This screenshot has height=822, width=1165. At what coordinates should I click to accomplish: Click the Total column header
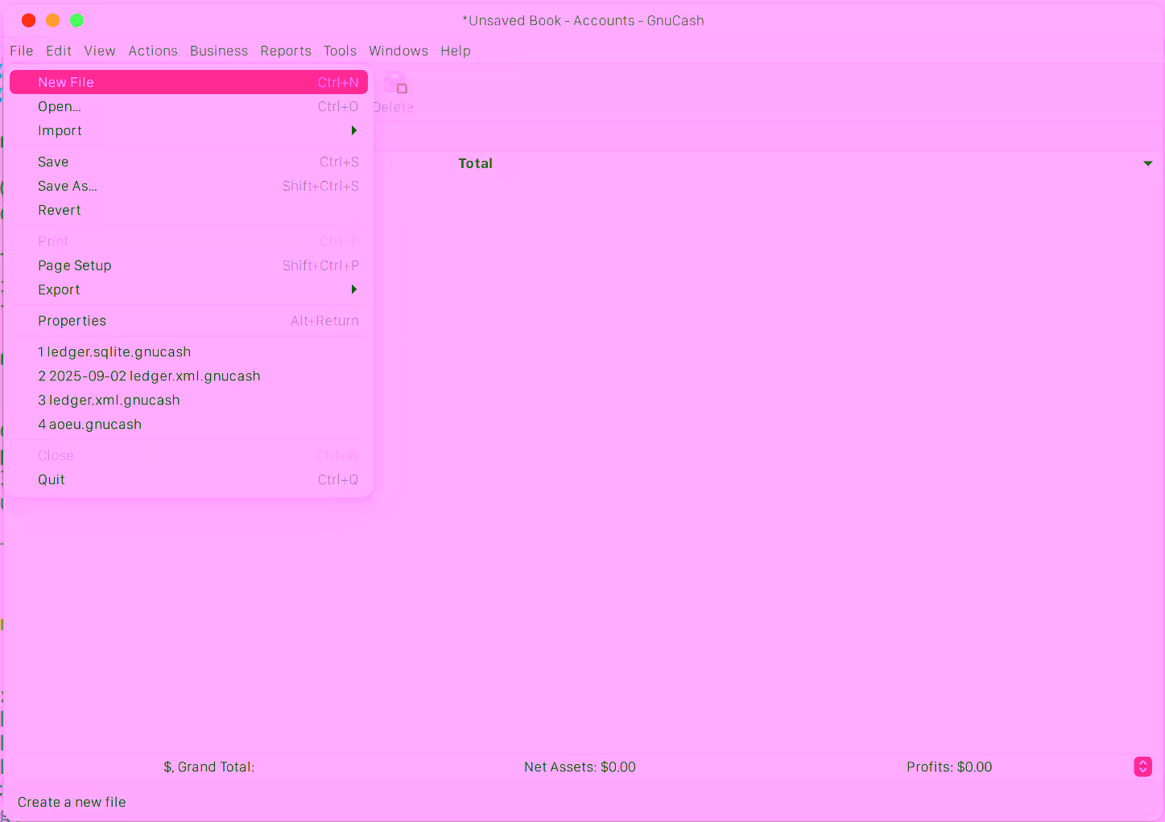click(x=475, y=163)
